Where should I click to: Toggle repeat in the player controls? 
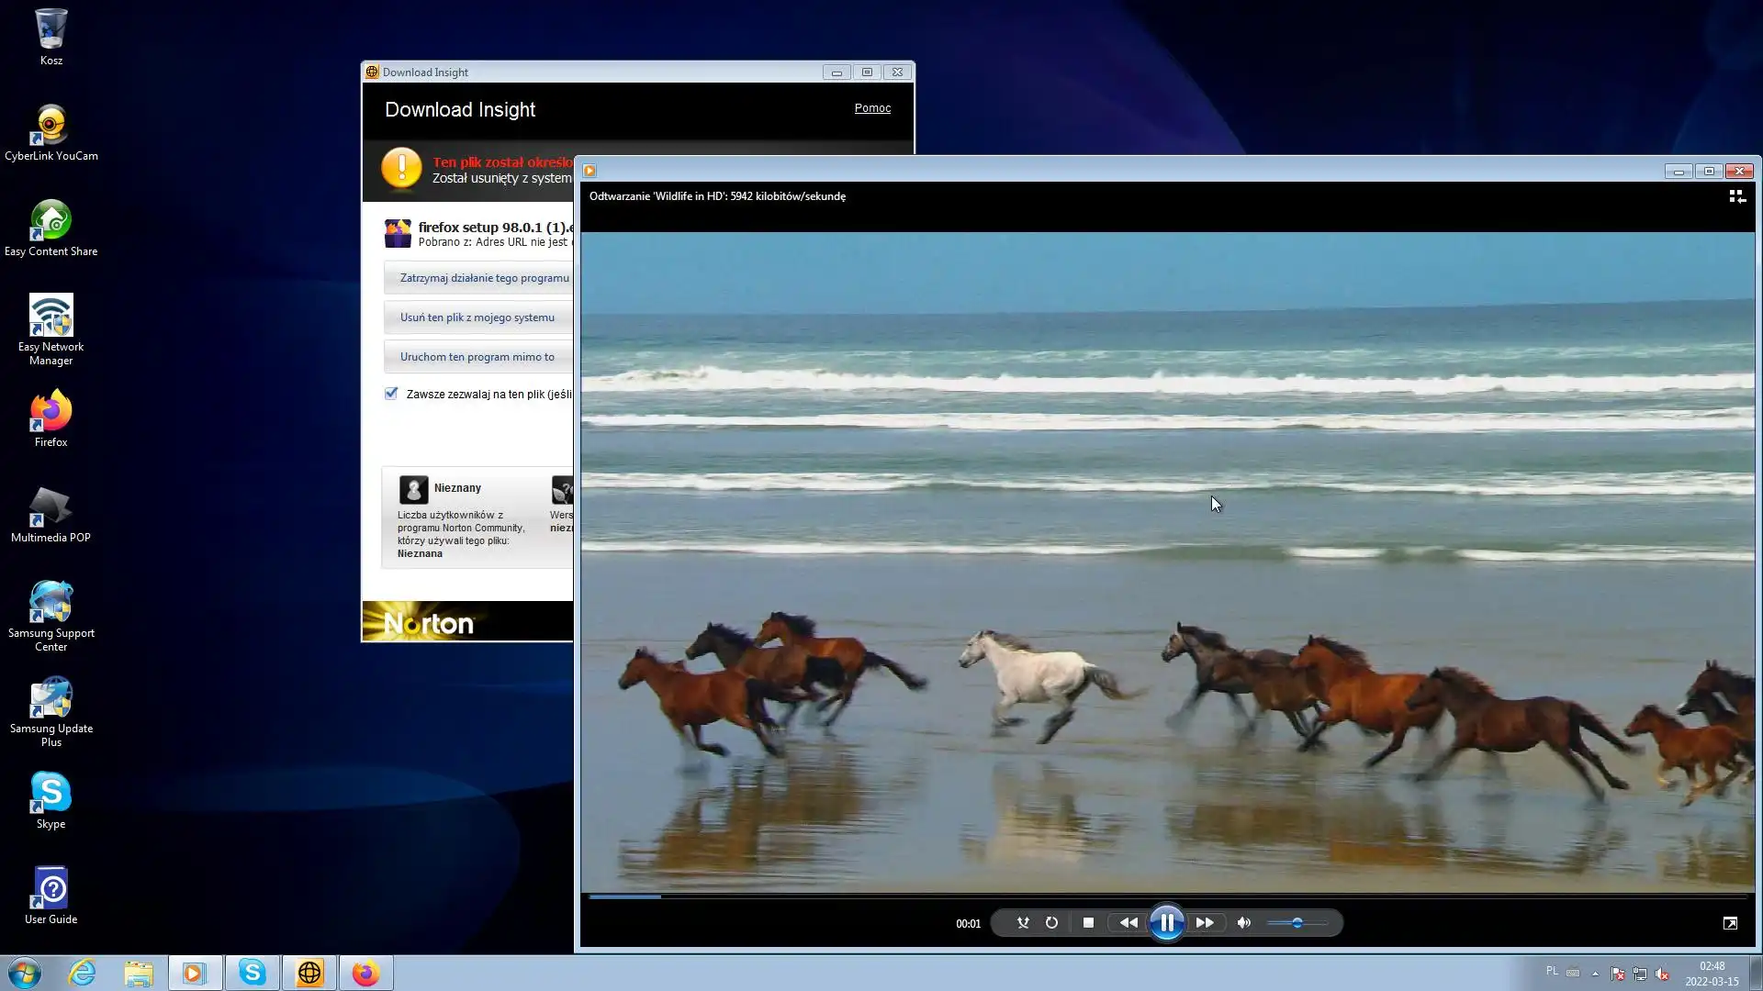(x=1051, y=923)
